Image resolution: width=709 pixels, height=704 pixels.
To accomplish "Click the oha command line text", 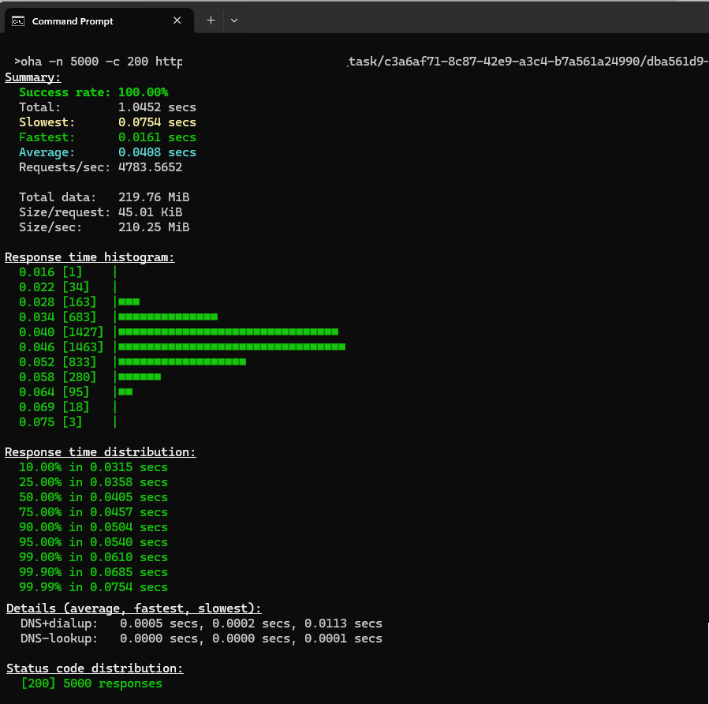I will coord(98,62).
